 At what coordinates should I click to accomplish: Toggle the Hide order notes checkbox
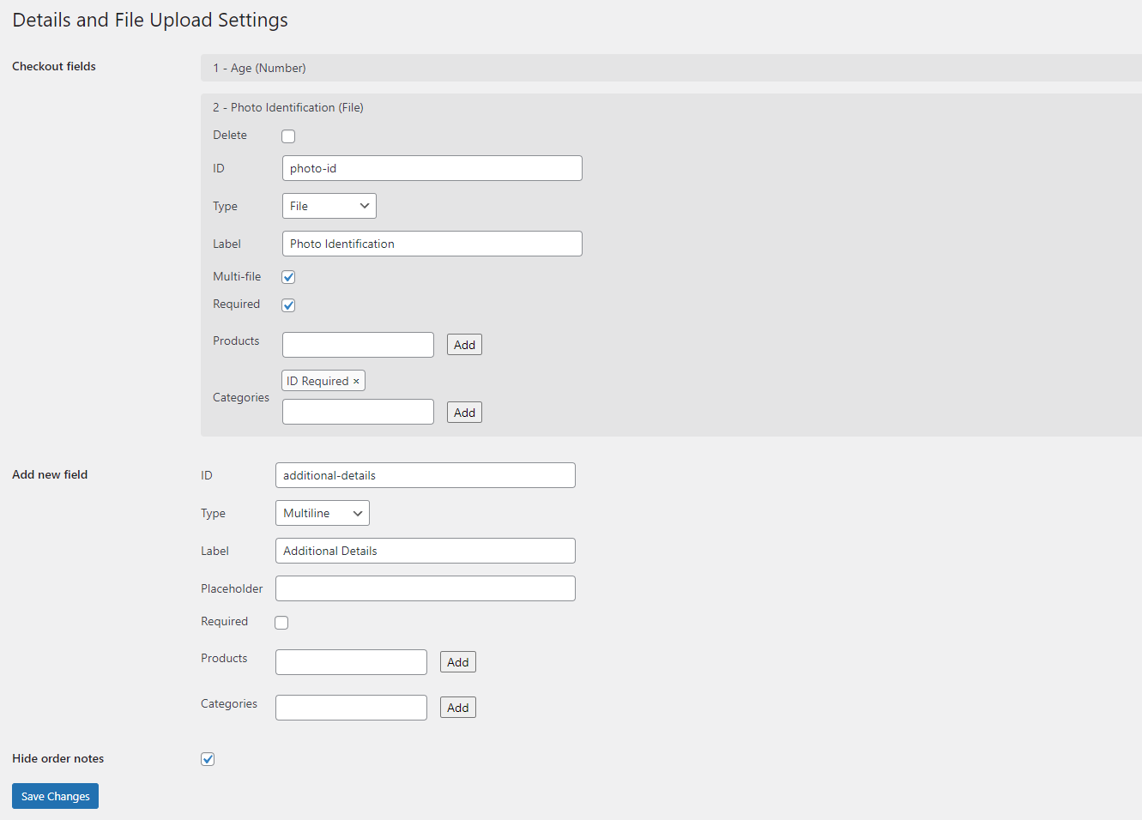tap(208, 759)
